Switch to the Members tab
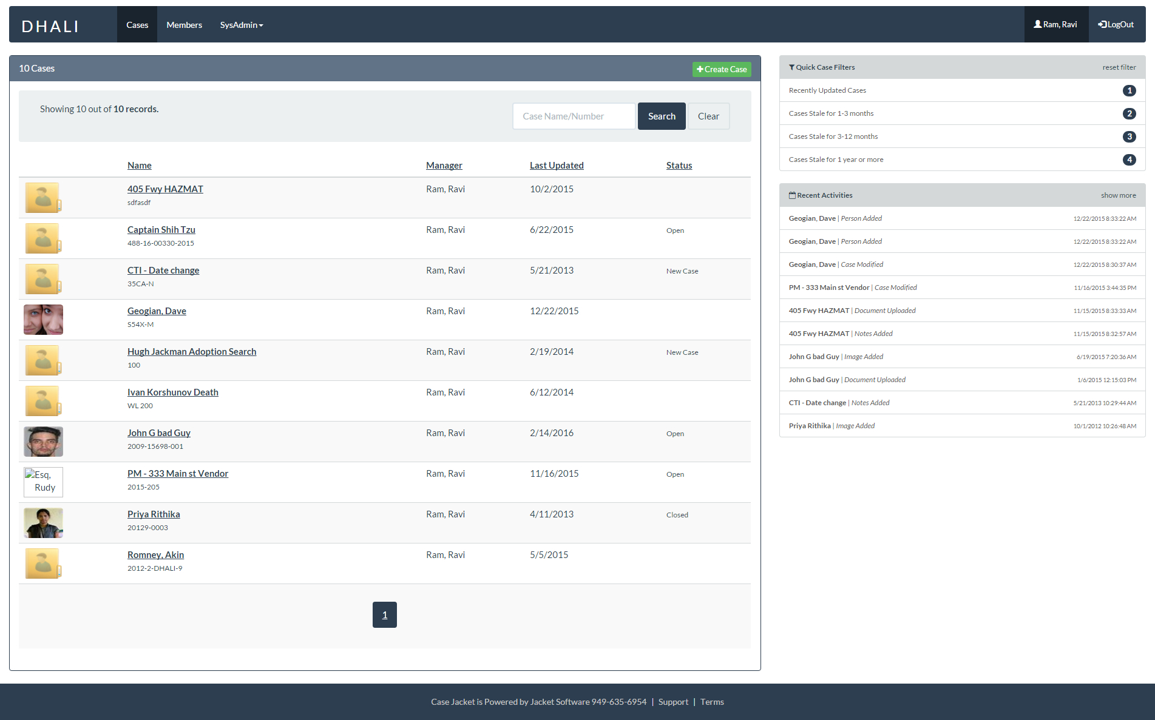This screenshot has height=720, width=1155. [184, 24]
